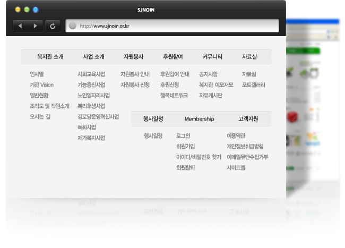Open the 사회교육사업 link
This screenshot has width=345, height=248.
coord(91,74)
